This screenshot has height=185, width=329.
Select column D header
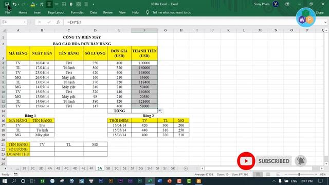(x=95, y=30)
